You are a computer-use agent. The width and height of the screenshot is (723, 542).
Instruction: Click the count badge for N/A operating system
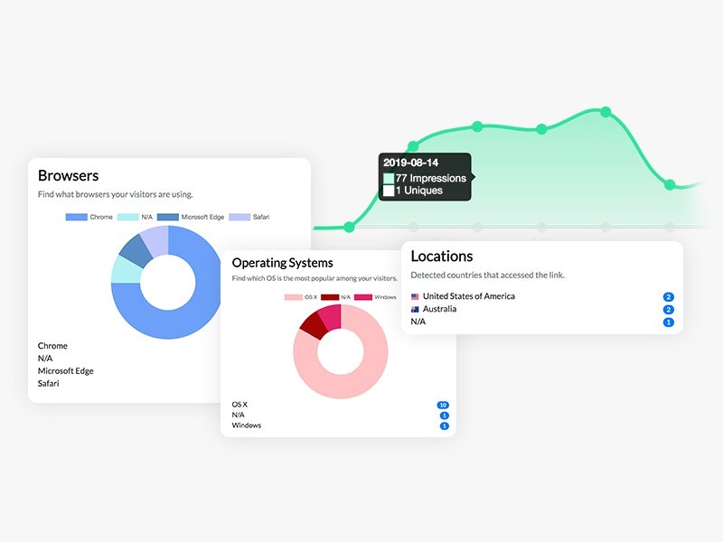point(444,416)
